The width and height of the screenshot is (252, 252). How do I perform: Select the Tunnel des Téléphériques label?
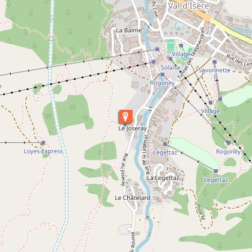coord(191,53)
